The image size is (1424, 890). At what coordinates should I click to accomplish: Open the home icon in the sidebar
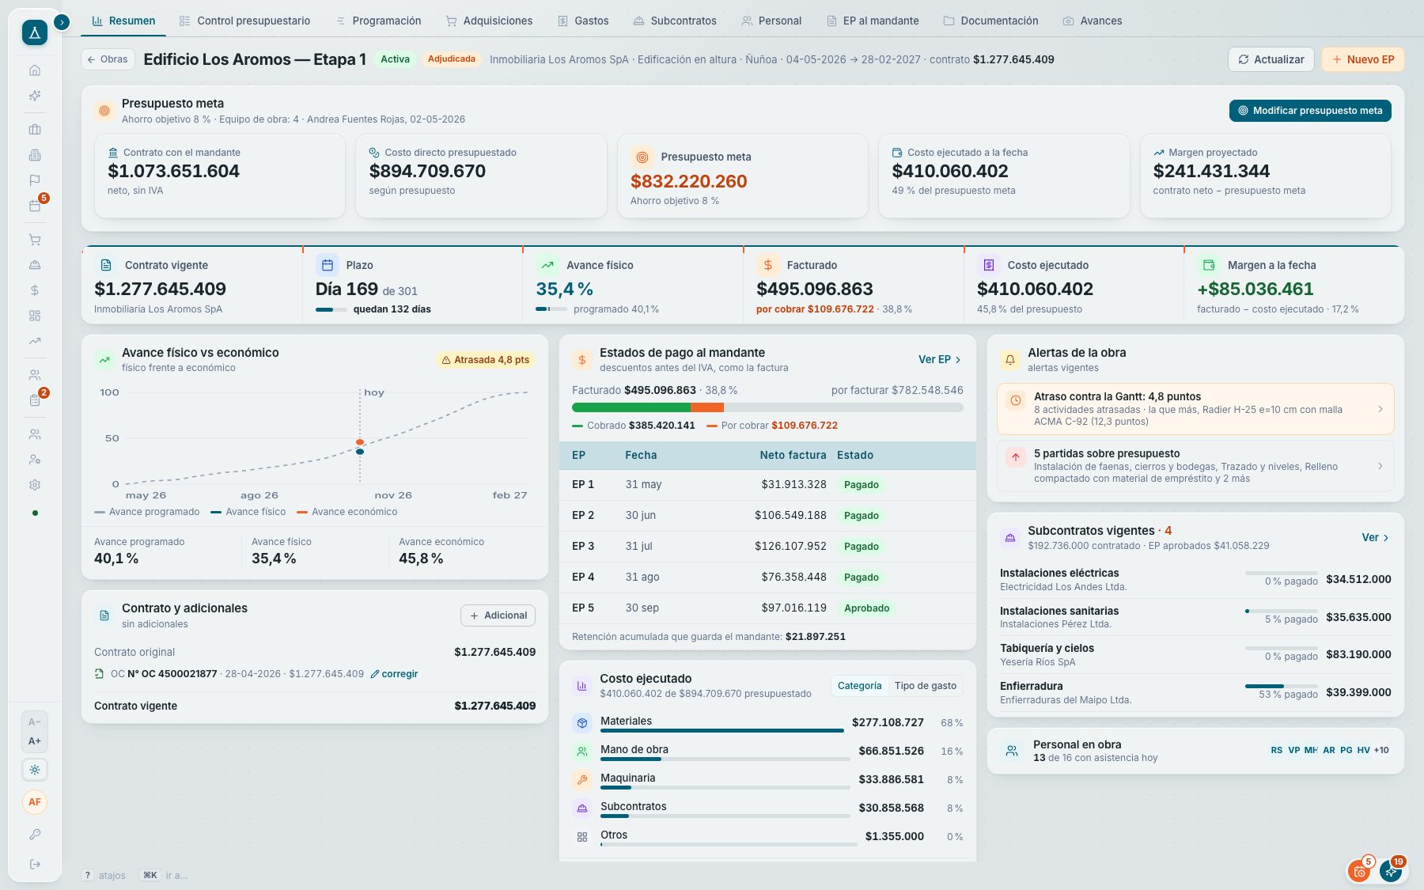point(35,70)
